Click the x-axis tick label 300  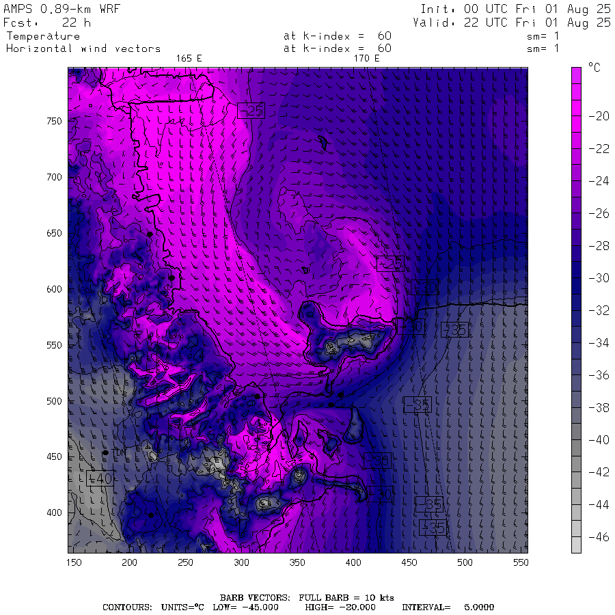(x=241, y=562)
